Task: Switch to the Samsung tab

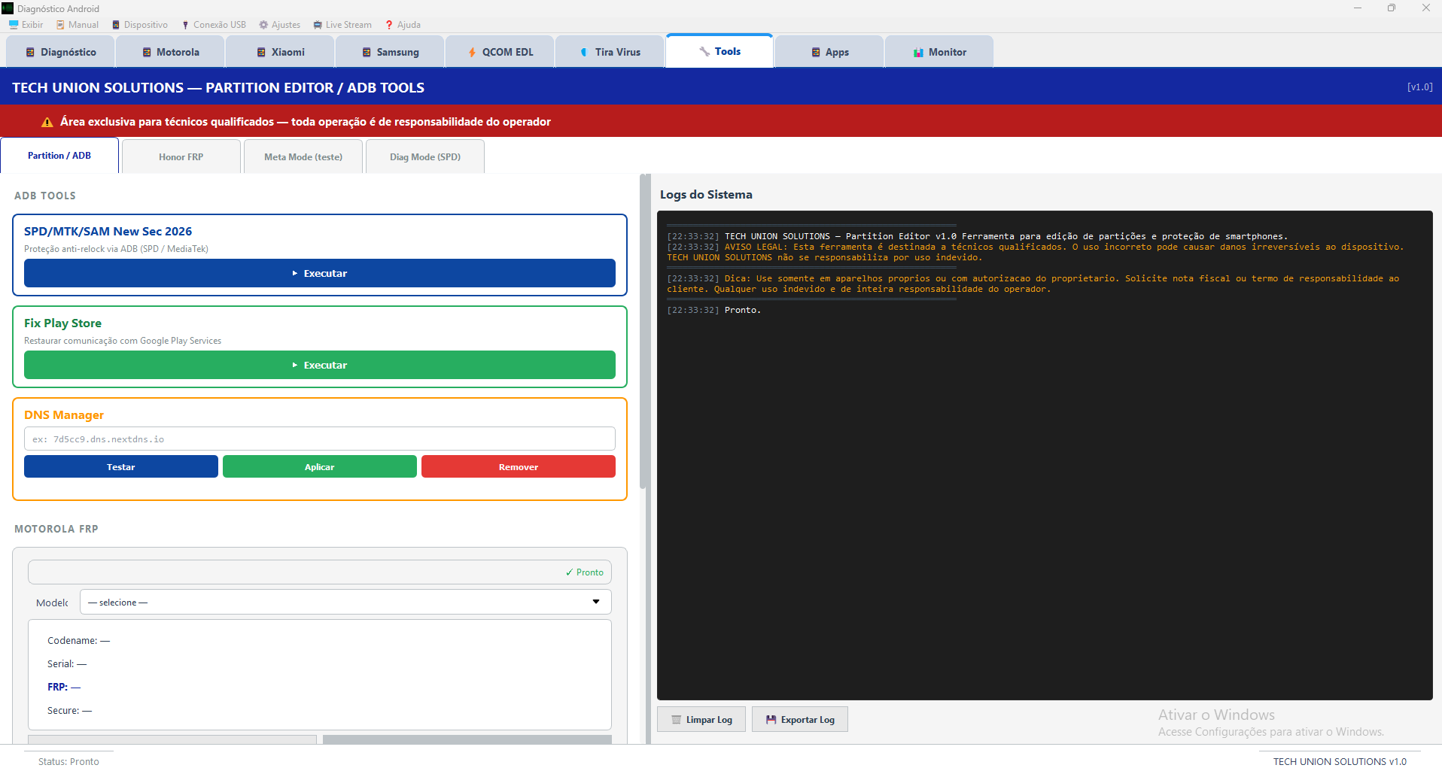Action: [x=391, y=52]
